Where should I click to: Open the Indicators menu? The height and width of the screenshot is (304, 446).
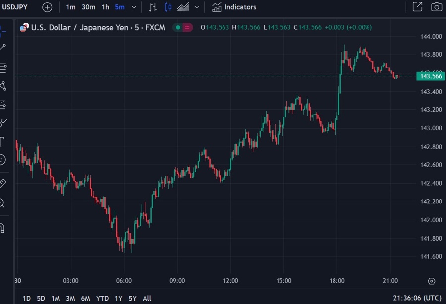click(234, 7)
